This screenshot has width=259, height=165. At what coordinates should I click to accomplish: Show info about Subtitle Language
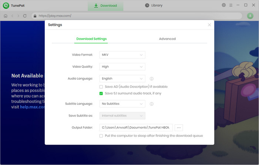pyautogui.click(x=151, y=104)
